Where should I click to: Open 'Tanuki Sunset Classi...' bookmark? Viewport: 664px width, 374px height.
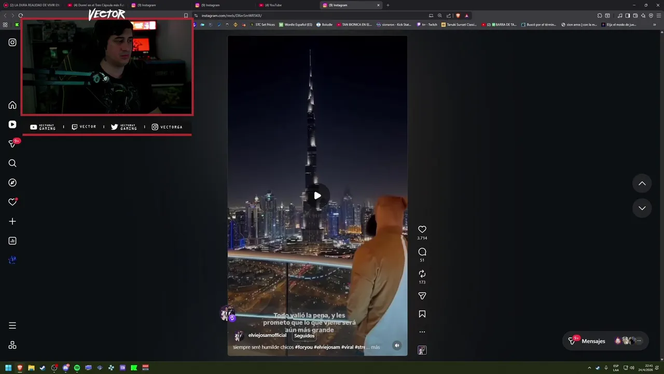pos(459,24)
